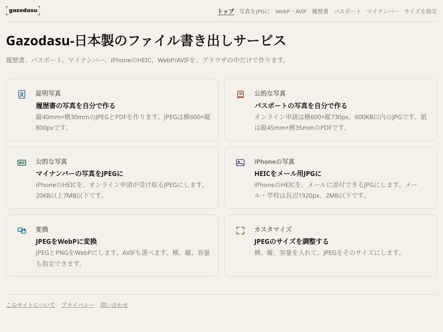Click description 縦40mm×横30mmのJPEGとPDF
The width and height of the screenshot is (443, 332).
tap(123, 122)
